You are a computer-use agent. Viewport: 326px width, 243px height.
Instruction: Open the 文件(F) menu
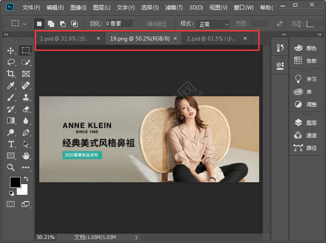[x=31, y=8]
